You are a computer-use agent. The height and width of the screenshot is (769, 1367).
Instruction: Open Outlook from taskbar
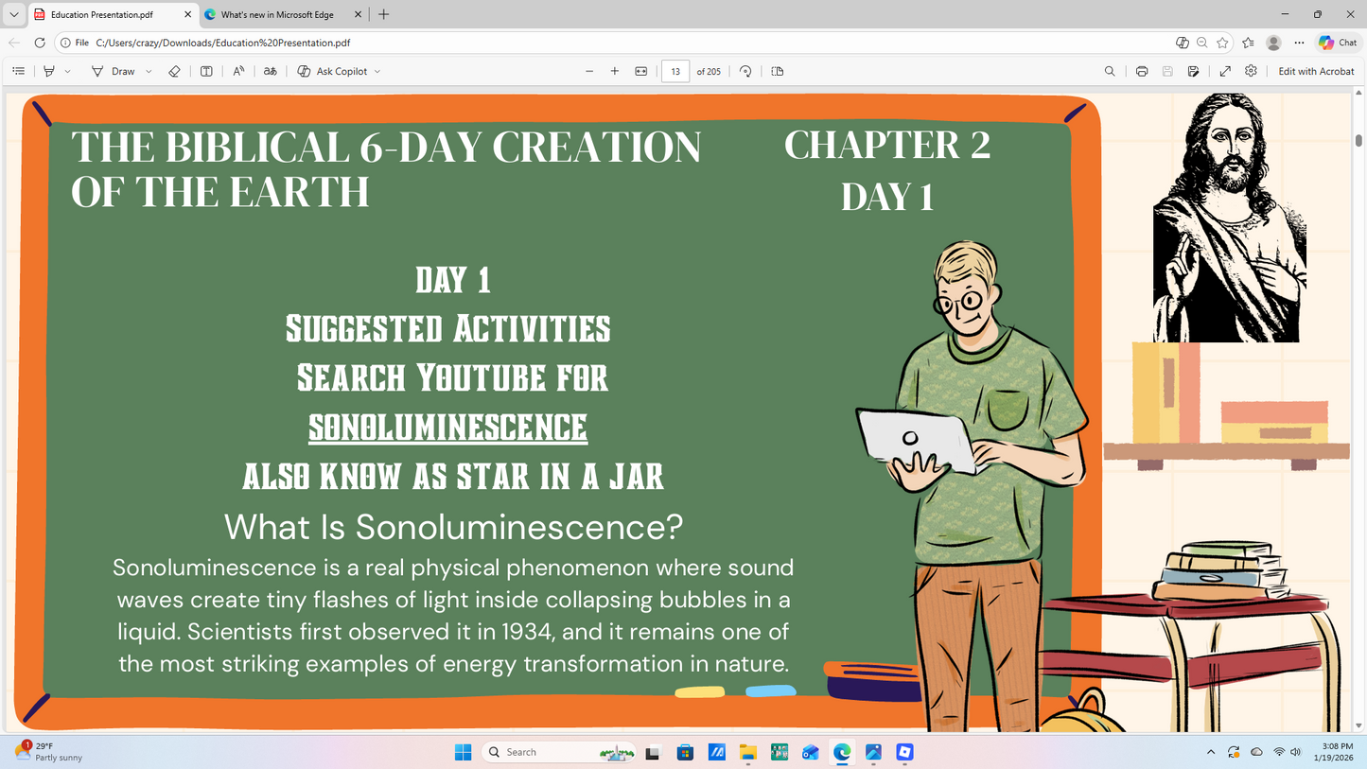point(811,752)
